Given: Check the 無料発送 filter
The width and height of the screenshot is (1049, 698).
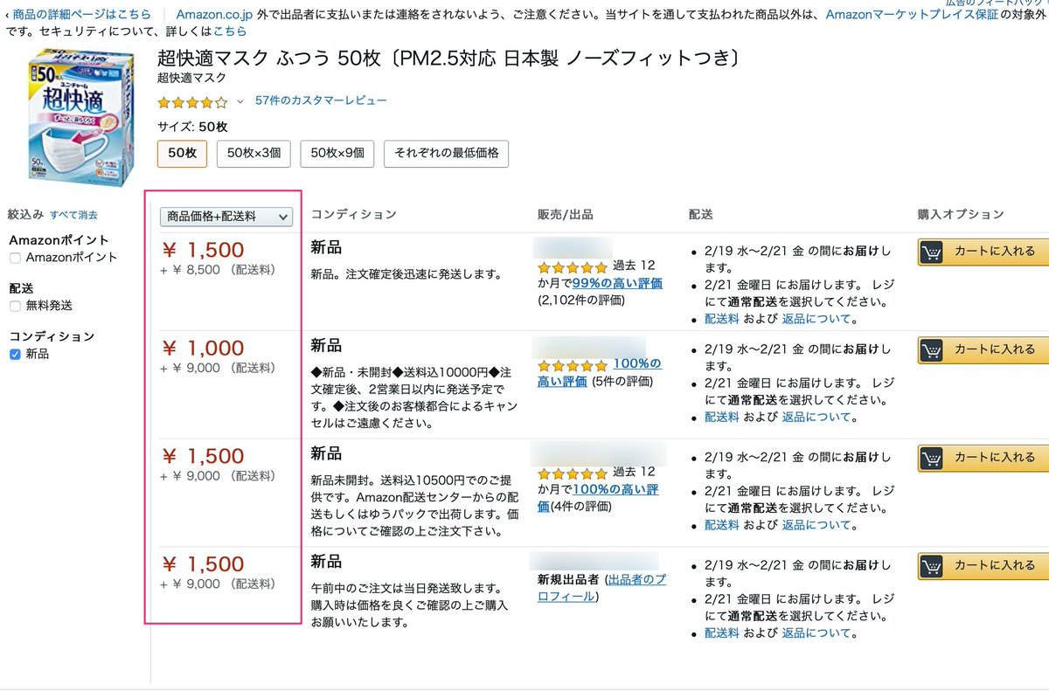Looking at the screenshot, I should click(15, 306).
